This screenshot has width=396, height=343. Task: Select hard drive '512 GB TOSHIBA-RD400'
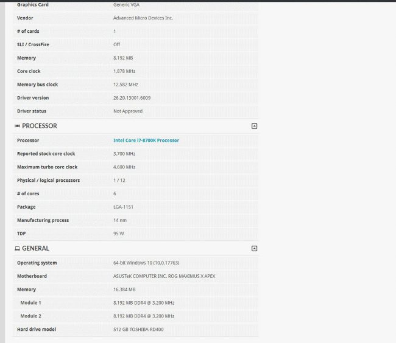click(x=138, y=330)
